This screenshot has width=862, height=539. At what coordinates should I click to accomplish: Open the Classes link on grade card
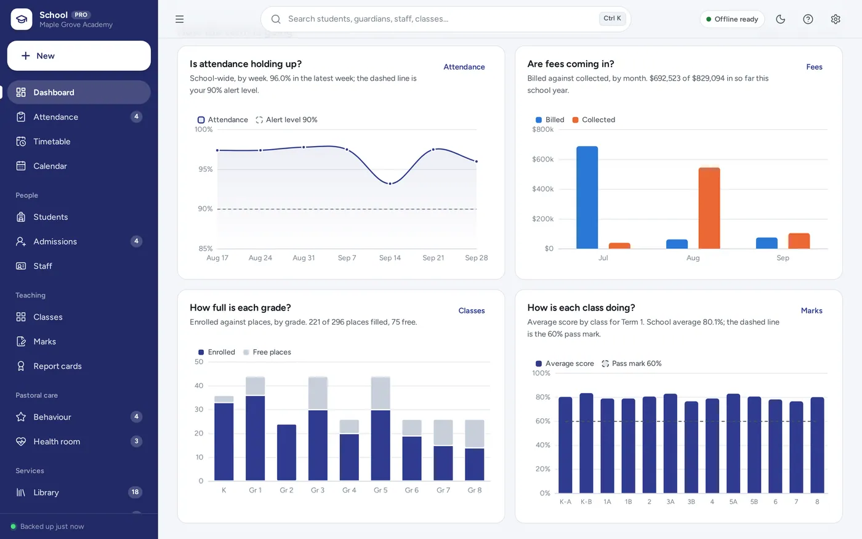click(x=472, y=311)
